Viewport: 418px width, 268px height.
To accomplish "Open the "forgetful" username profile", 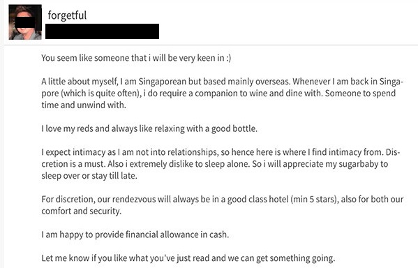I will tap(67, 15).
